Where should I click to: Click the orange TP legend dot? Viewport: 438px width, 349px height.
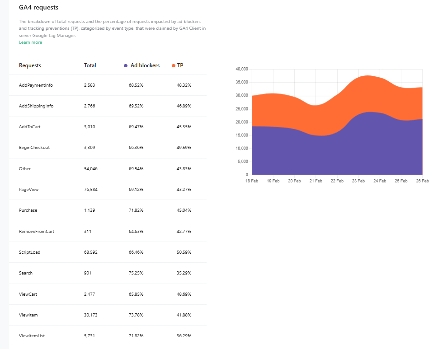click(x=174, y=66)
